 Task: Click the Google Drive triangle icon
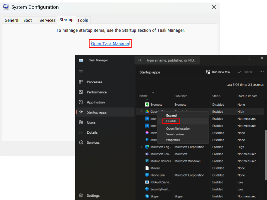coord(147,112)
